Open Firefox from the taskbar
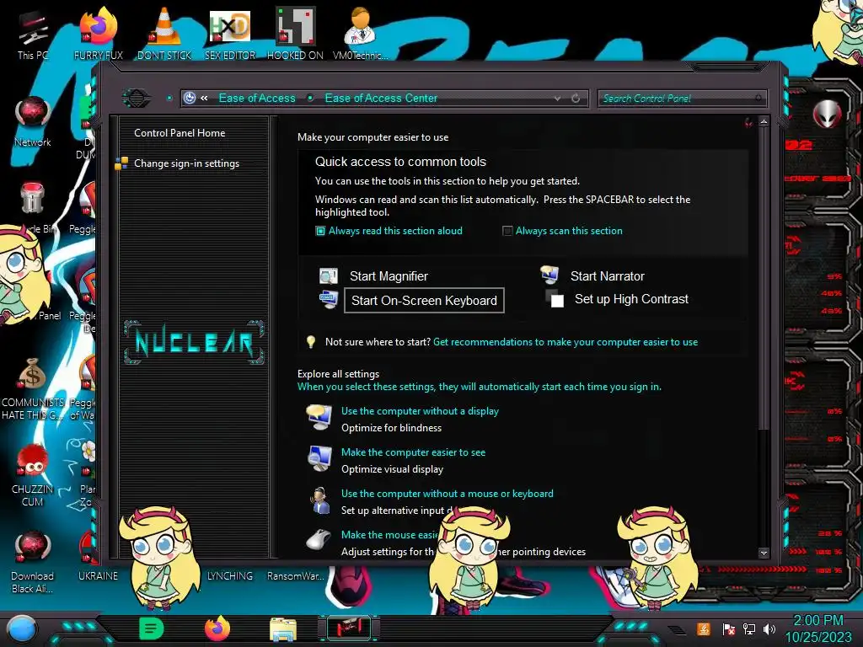 pyautogui.click(x=217, y=628)
